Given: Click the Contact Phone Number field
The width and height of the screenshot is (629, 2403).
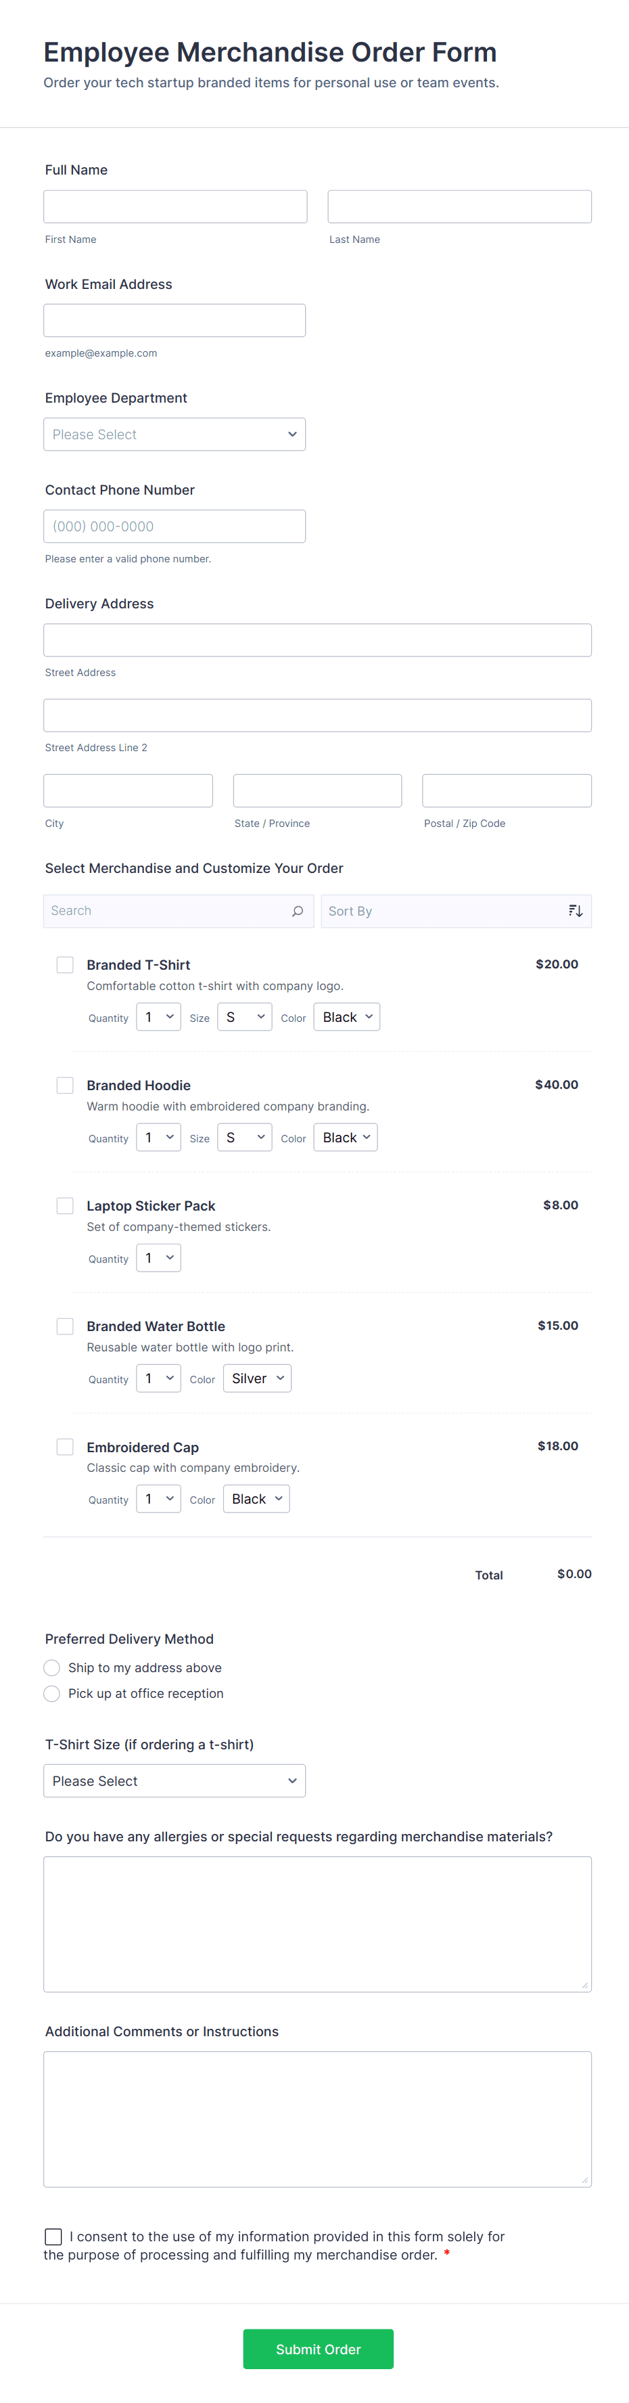Looking at the screenshot, I should click(174, 525).
